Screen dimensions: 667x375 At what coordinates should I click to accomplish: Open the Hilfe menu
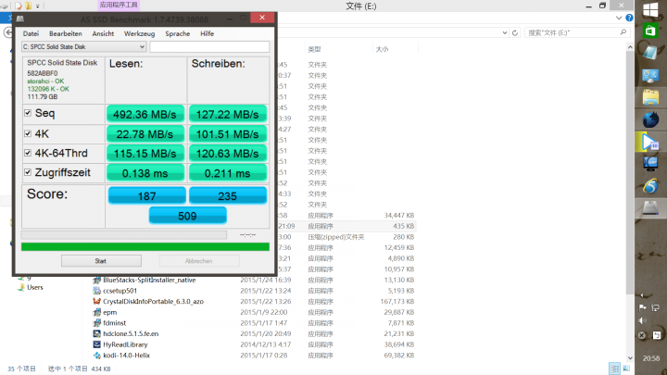click(x=208, y=33)
